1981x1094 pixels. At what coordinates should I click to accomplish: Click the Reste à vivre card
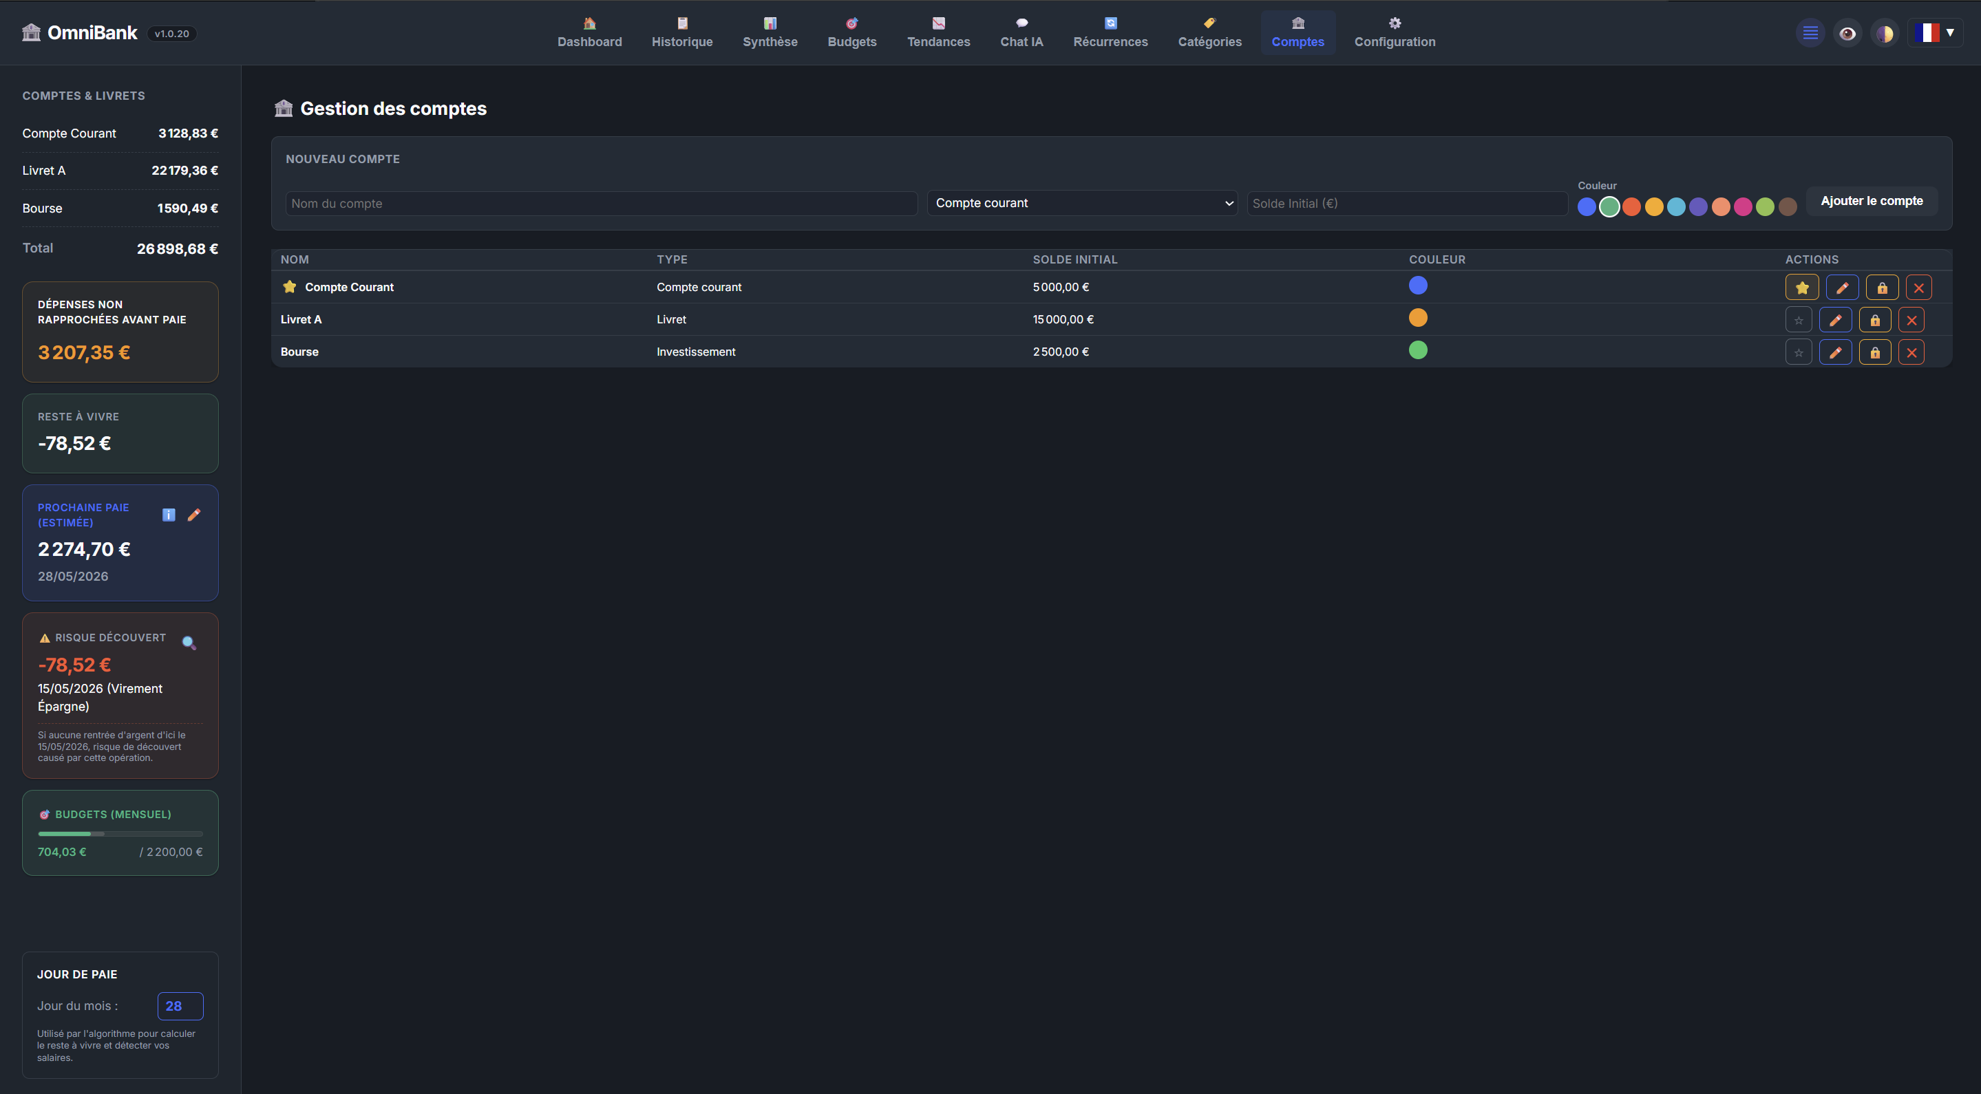point(120,433)
